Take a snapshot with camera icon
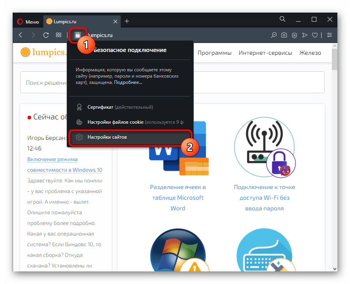 284,35
